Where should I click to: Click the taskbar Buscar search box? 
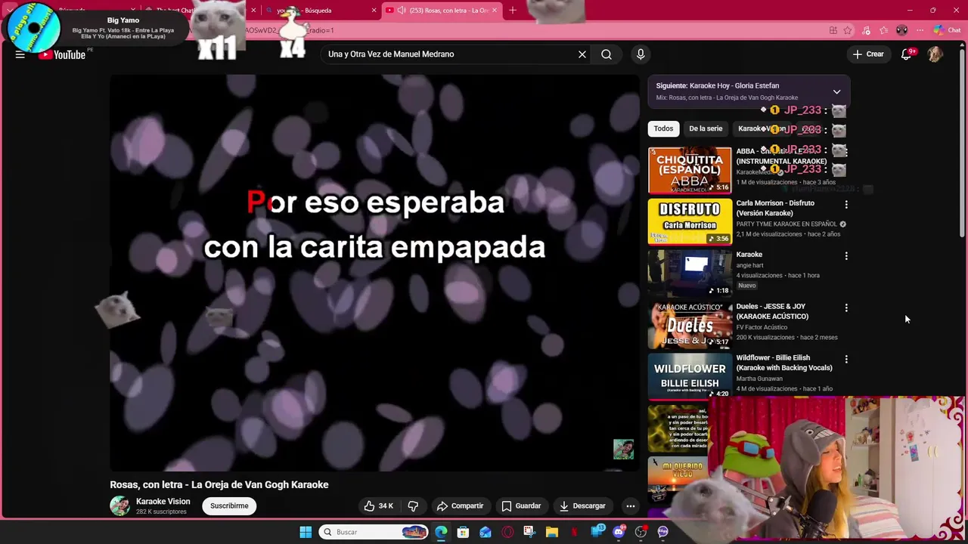coord(374,532)
